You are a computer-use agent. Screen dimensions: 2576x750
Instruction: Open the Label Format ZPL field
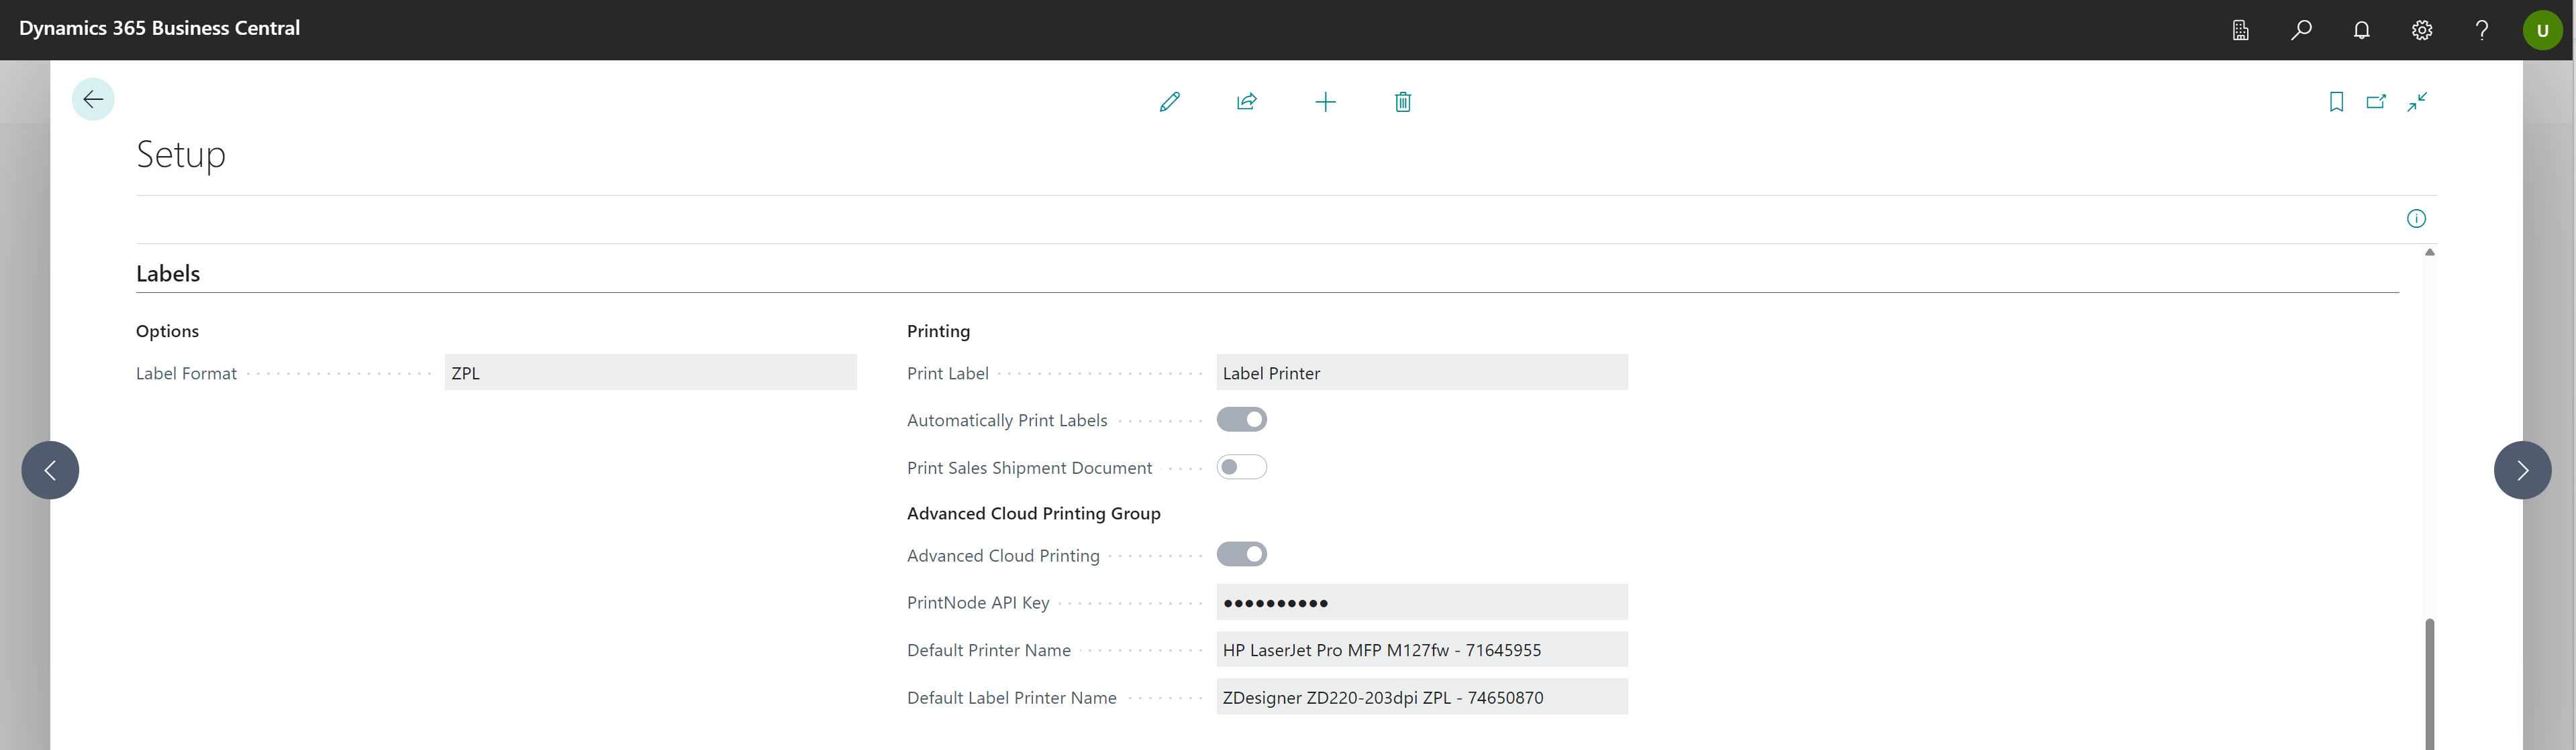pos(651,373)
